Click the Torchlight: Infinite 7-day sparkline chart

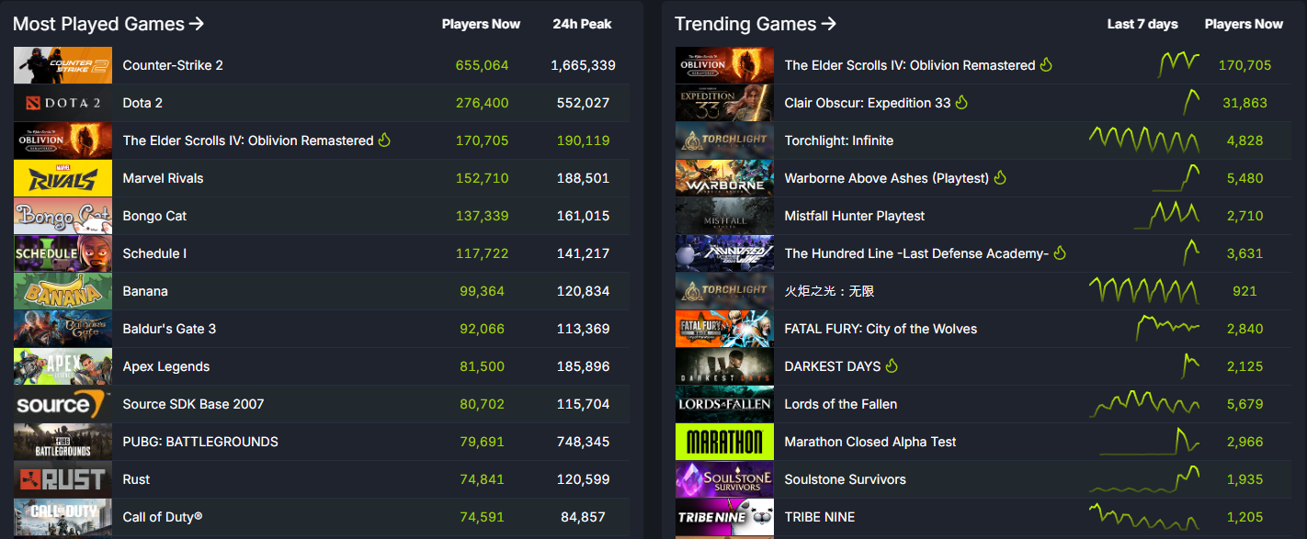pyautogui.click(x=1144, y=140)
